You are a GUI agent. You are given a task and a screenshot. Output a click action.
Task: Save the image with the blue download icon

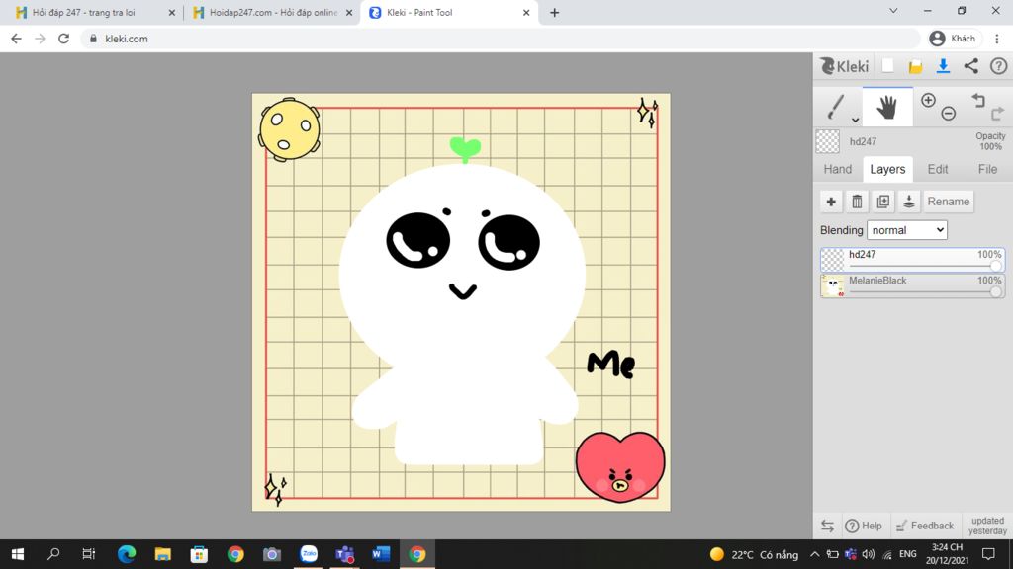(943, 66)
